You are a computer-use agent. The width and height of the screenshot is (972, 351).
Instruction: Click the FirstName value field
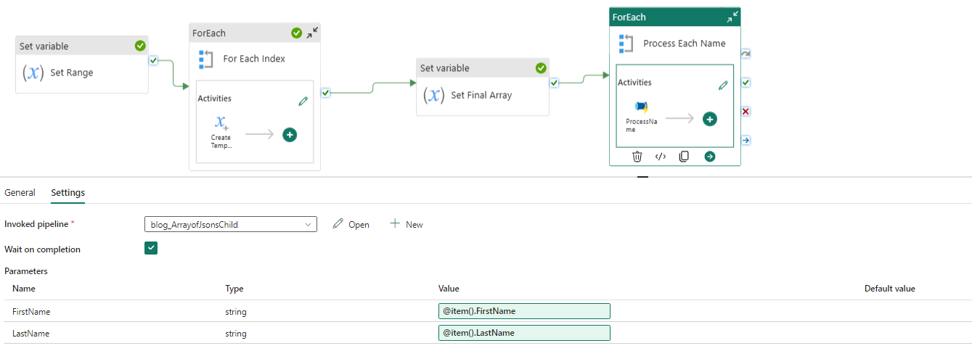click(x=524, y=310)
